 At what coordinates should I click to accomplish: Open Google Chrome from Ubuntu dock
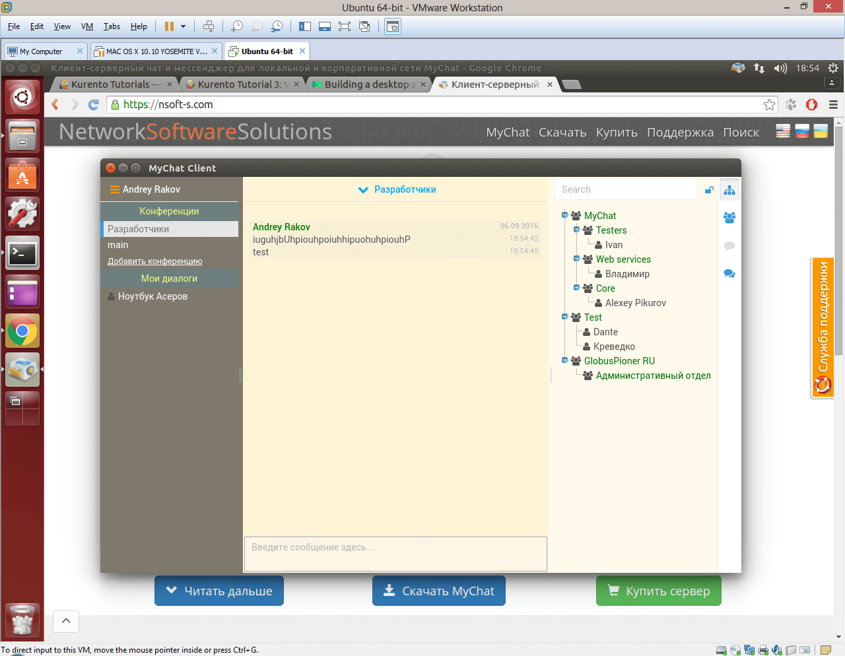click(x=22, y=331)
